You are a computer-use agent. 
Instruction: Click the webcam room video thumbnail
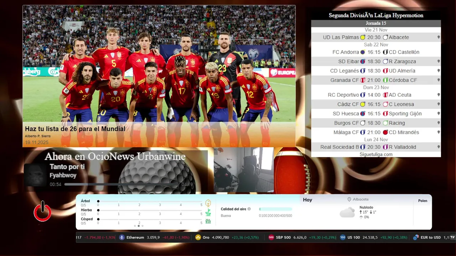[244, 170]
